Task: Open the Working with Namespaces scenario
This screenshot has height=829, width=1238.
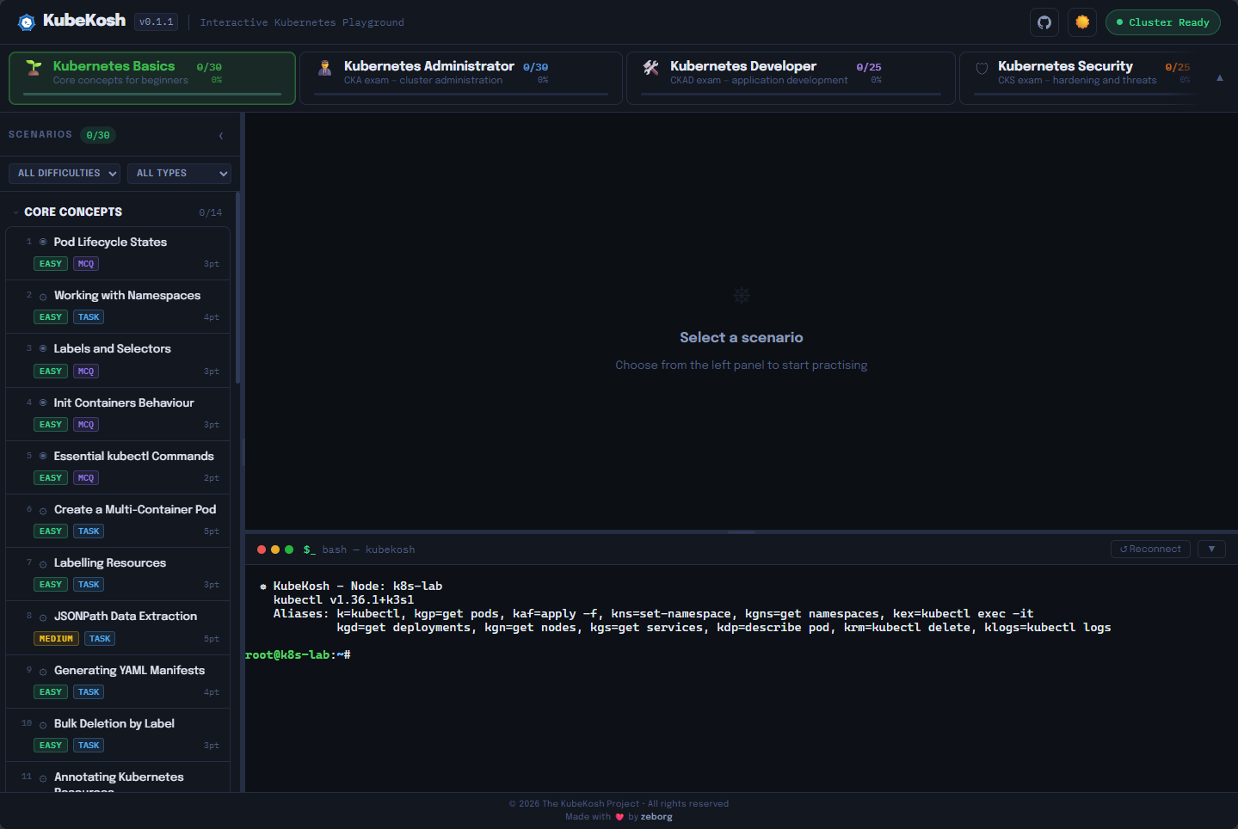Action: point(118,306)
